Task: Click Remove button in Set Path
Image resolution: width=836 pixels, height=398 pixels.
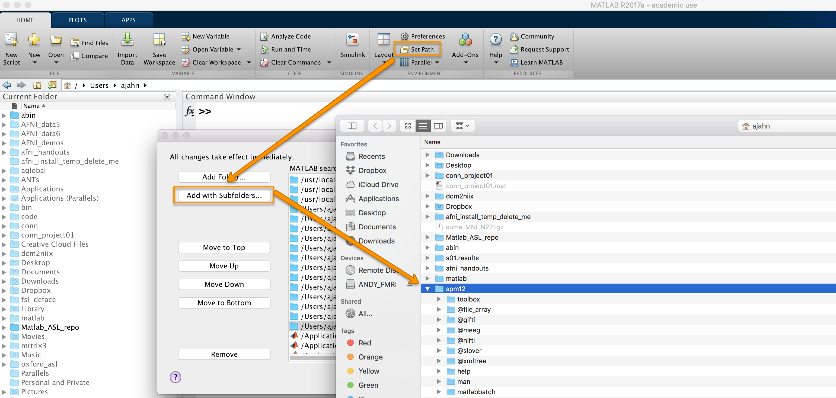Action: tap(224, 354)
